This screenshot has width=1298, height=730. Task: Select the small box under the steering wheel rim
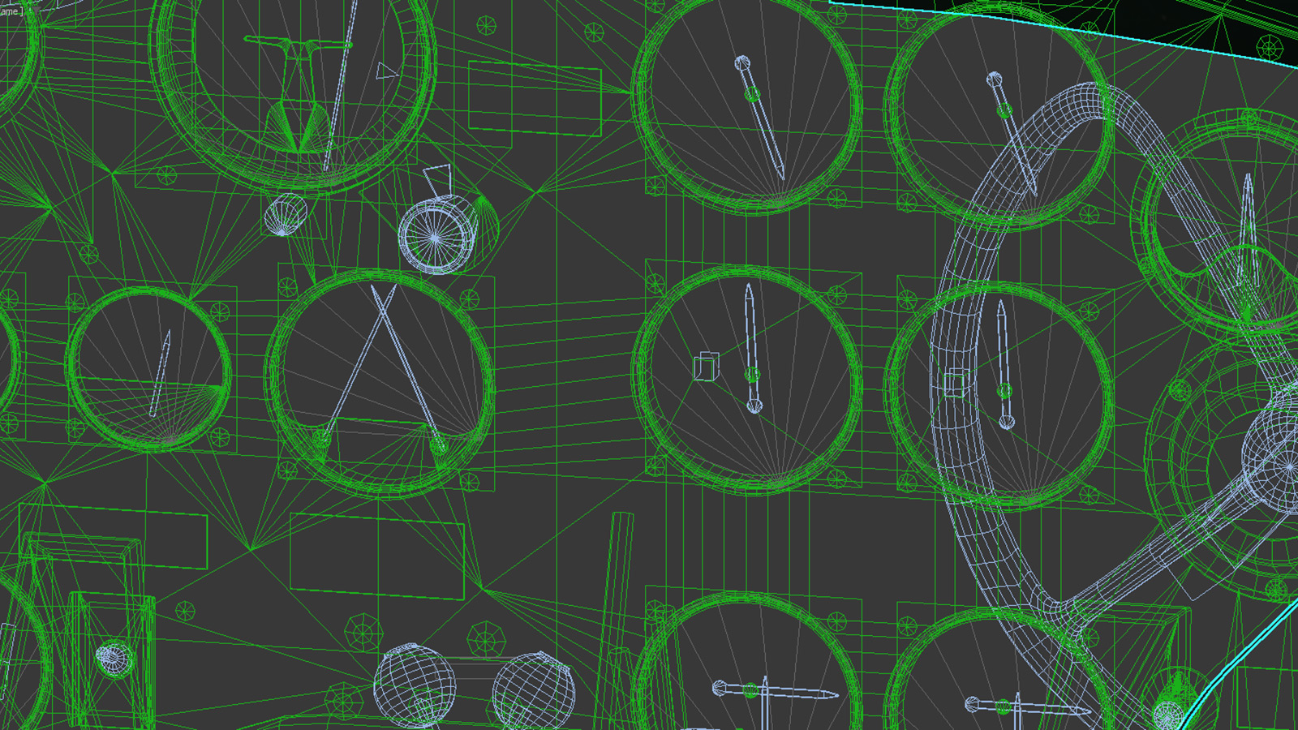(x=957, y=383)
